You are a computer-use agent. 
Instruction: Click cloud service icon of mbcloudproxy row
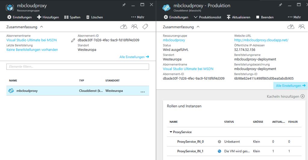11,91
